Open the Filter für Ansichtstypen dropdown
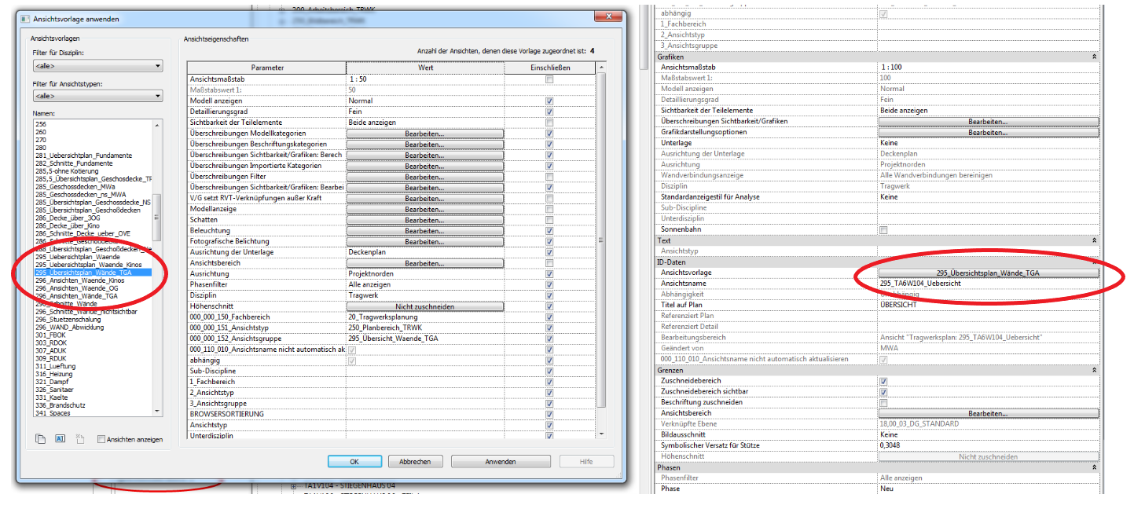 click(97, 96)
